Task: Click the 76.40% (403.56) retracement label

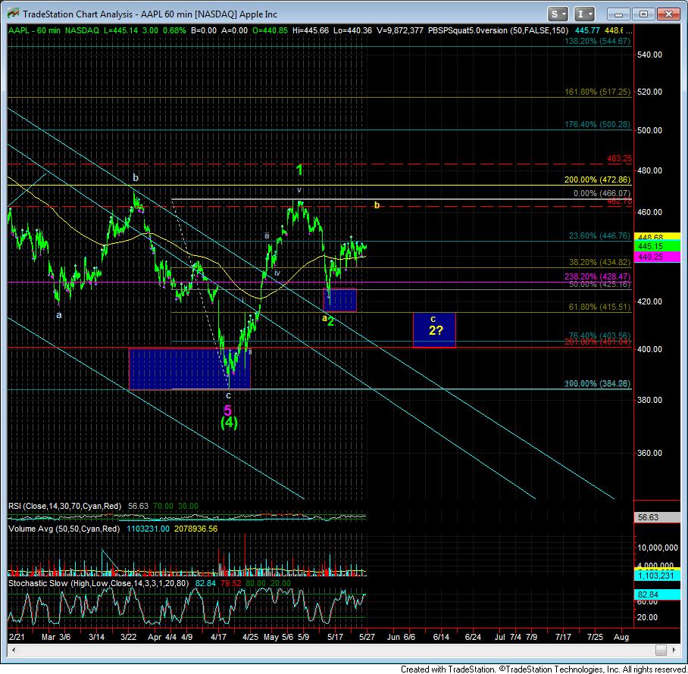Action: click(600, 336)
